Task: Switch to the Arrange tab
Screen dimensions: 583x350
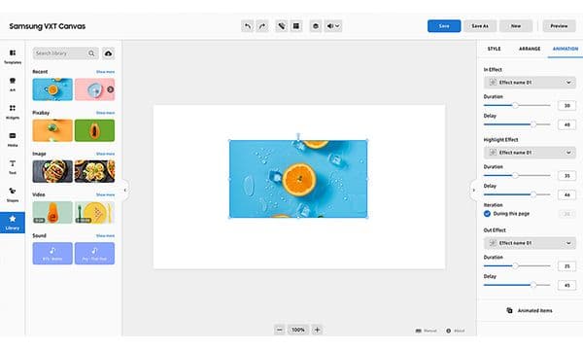Action: tap(530, 49)
